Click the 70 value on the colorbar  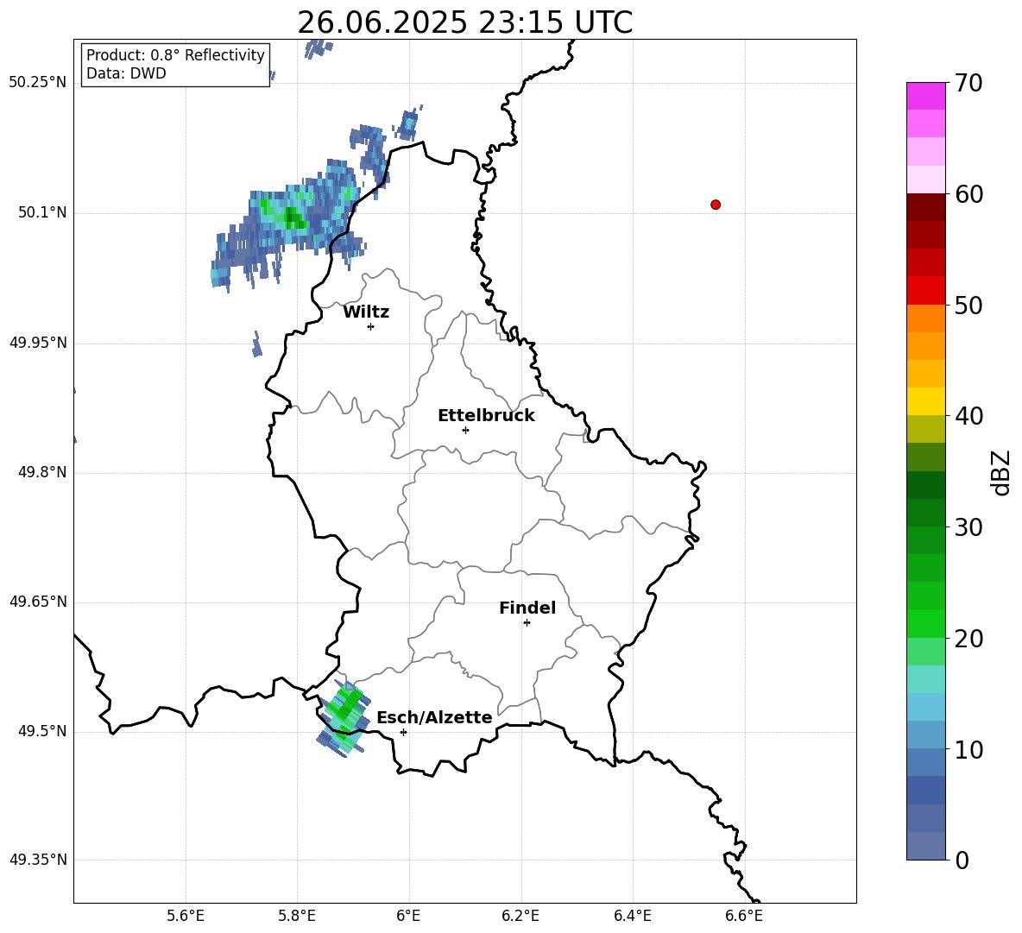(x=968, y=83)
